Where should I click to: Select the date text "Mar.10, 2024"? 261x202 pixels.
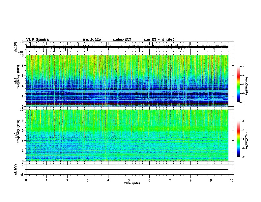tap(92, 40)
